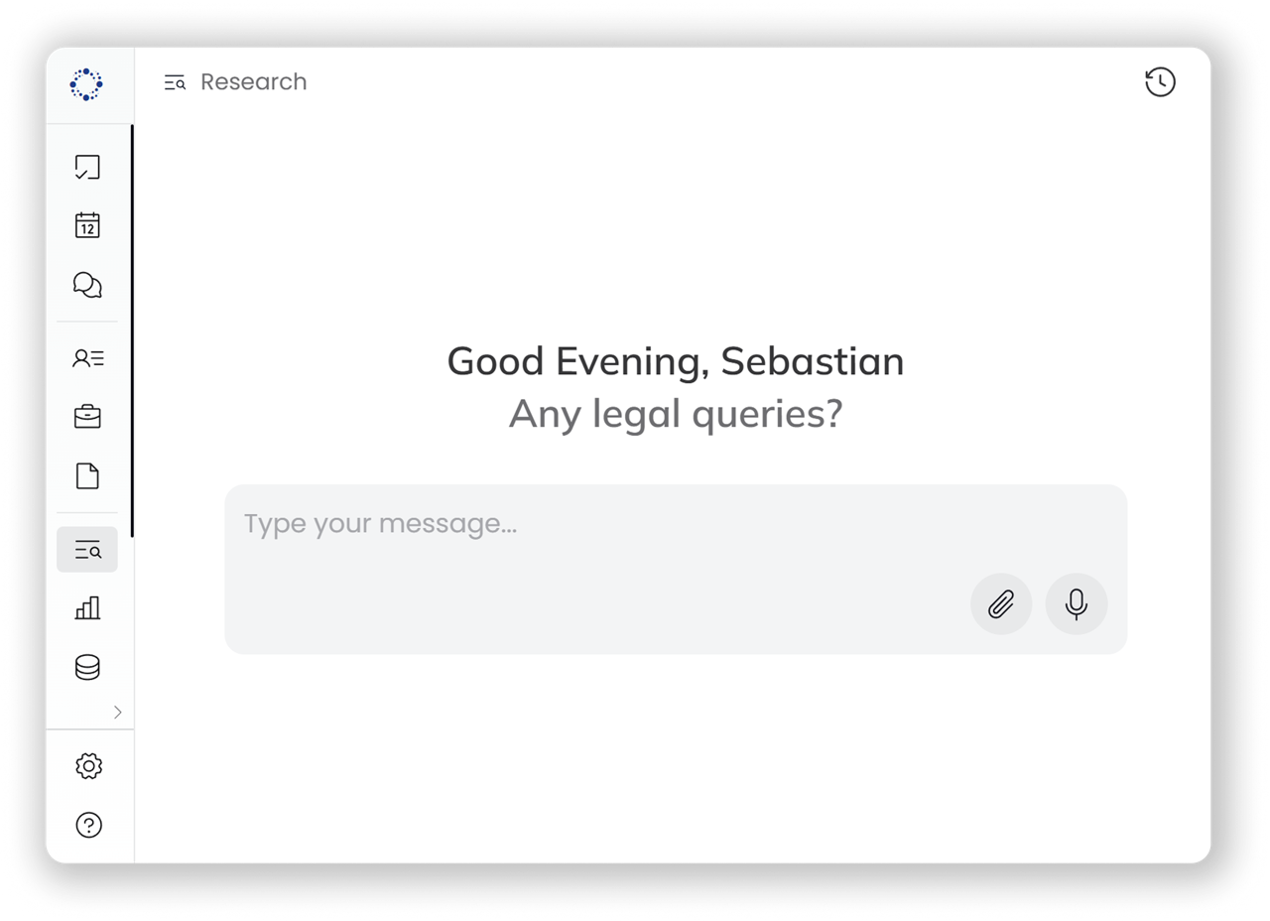Click the Research title in the header

[254, 82]
